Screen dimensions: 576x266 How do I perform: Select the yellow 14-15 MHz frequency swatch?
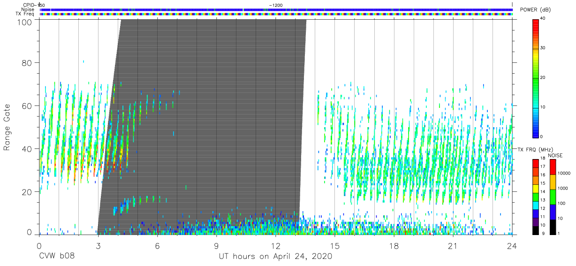click(536, 188)
